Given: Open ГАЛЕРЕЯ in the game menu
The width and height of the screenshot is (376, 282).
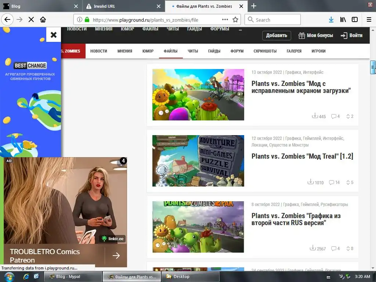Looking at the screenshot, I should [x=294, y=51].
